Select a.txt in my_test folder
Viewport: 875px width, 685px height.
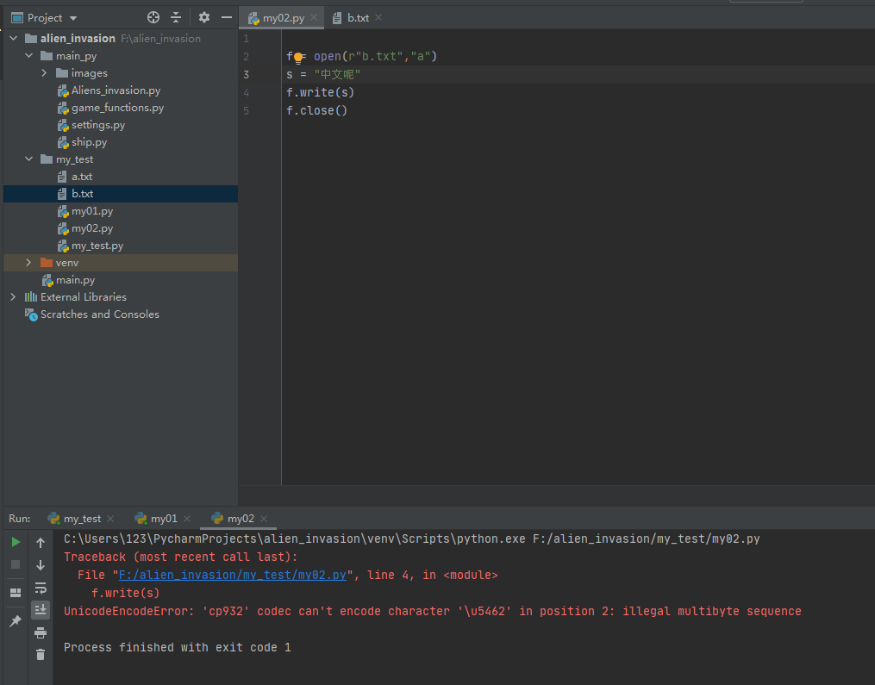82,177
